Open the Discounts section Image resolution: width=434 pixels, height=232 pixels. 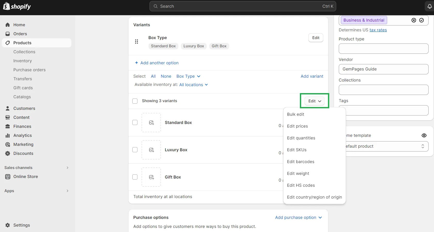click(x=23, y=153)
